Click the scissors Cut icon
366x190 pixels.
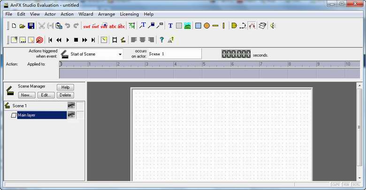pos(42,26)
